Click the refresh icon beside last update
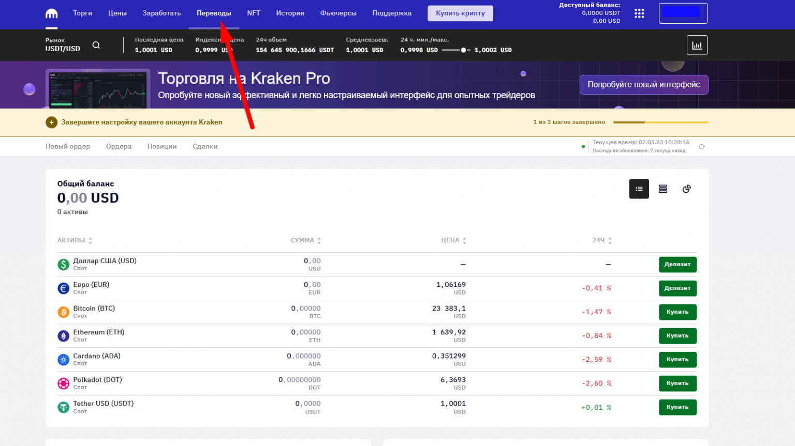 (x=702, y=147)
